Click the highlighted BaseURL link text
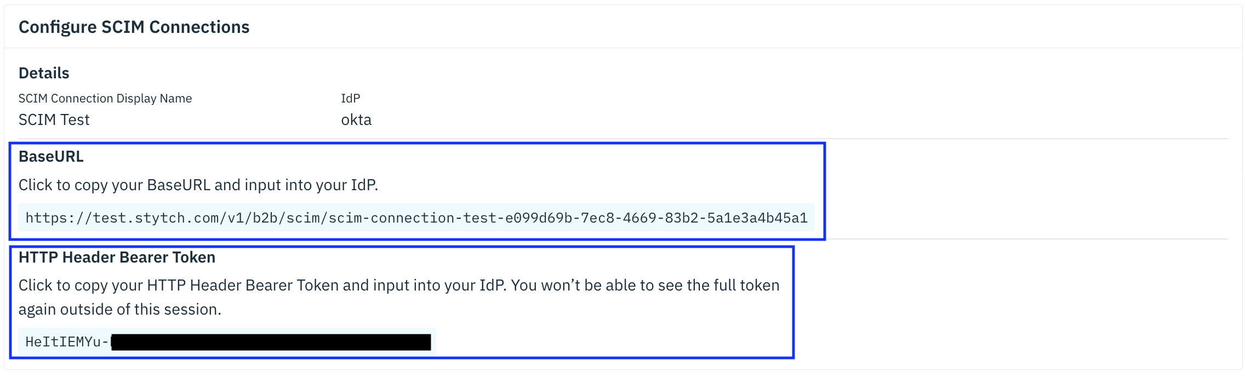 tap(416, 218)
